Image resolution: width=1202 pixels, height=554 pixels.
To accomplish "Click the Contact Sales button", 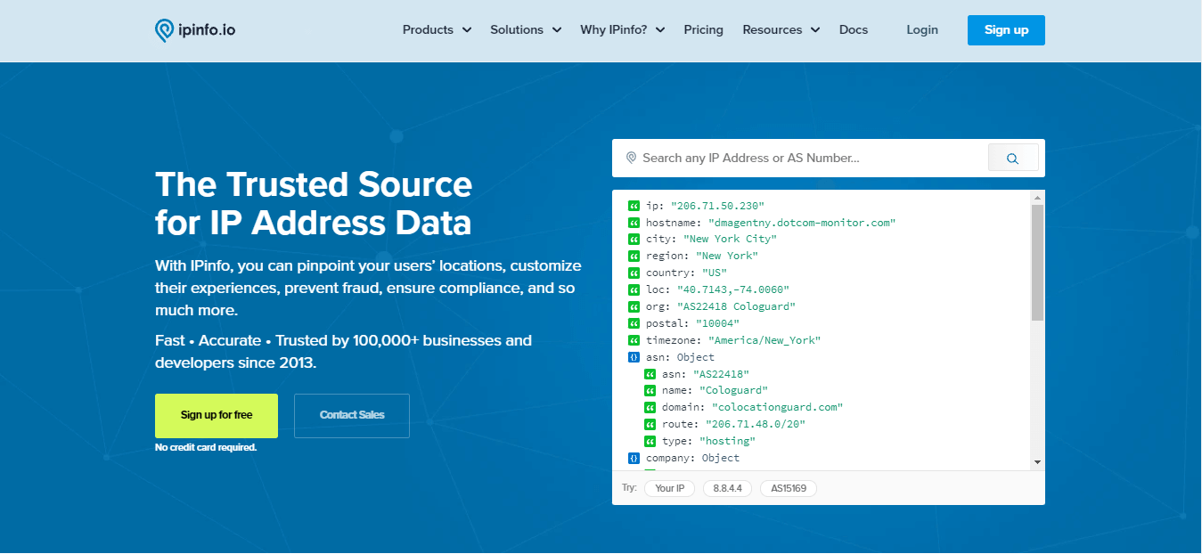I will point(352,416).
